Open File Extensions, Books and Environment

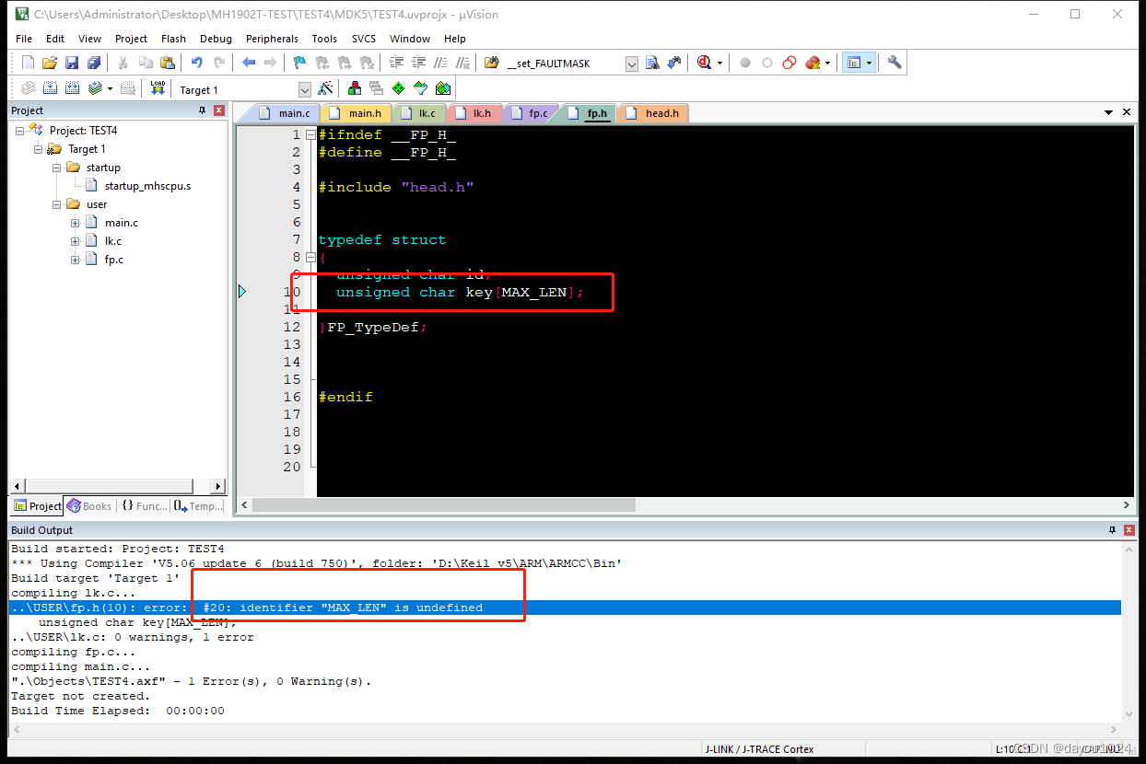pos(354,88)
